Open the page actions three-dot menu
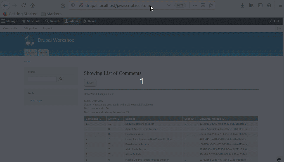This screenshot has height=162, width=284. 195,5
